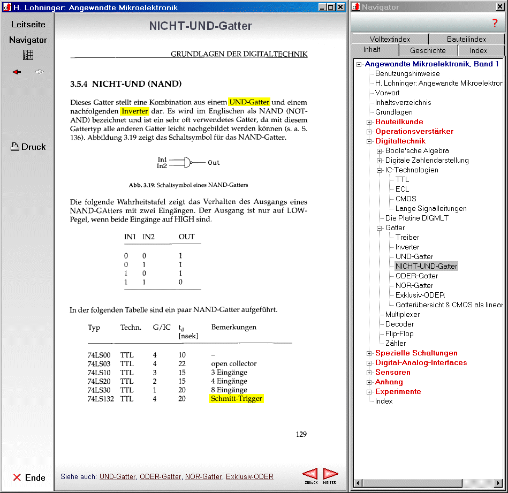Expand the Bauteilkunde tree node
Screen dimensions: 508x493
tap(369, 122)
